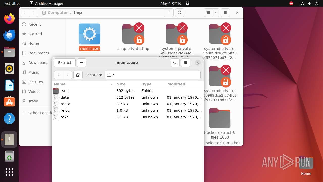Open search in the Archive Manager header
This screenshot has height=182, width=323.
click(x=175, y=63)
